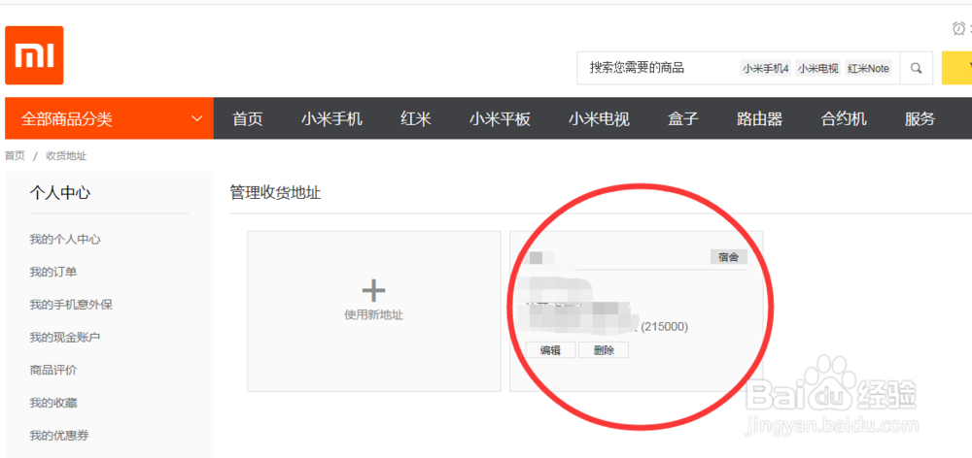
Task: Open the 红米 nav item
Action: point(415,118)
